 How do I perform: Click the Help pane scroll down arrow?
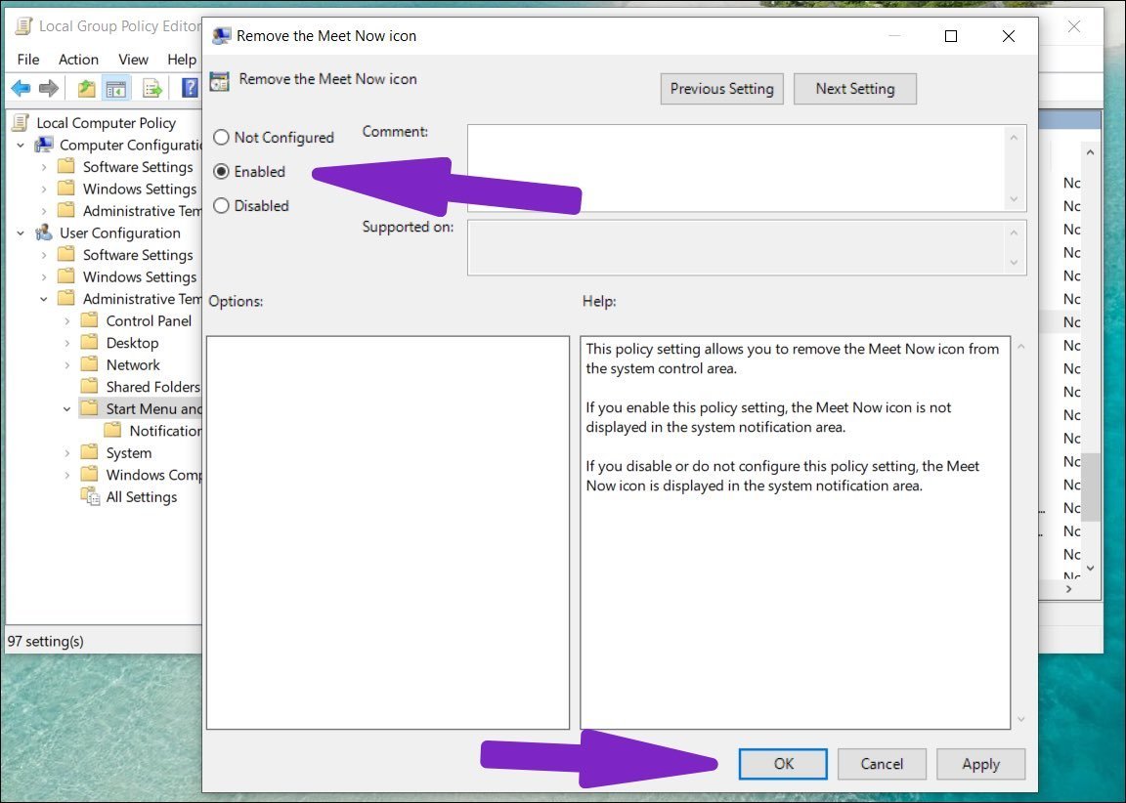click(1021, 719)
